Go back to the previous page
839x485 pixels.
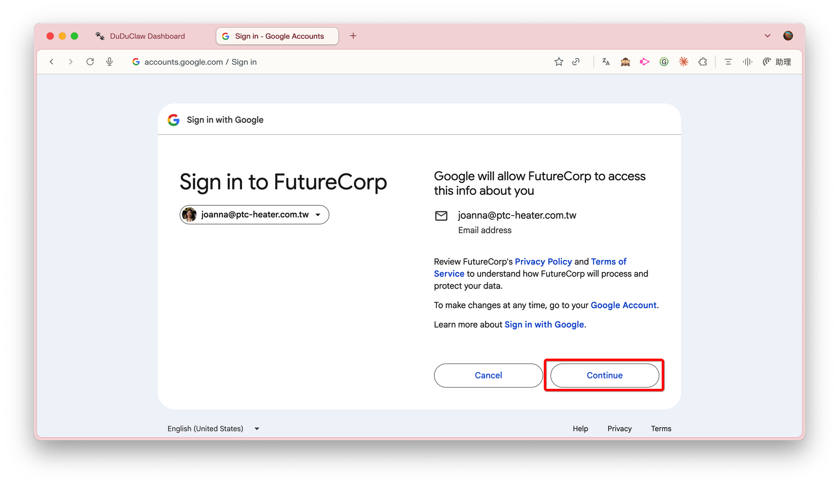(x=52, y=62)
